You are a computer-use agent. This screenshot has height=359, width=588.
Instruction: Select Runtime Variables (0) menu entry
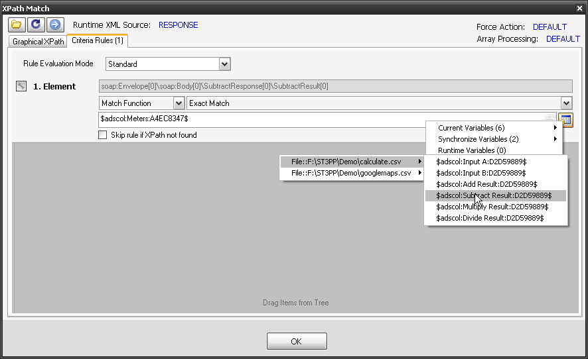[494, 150]
